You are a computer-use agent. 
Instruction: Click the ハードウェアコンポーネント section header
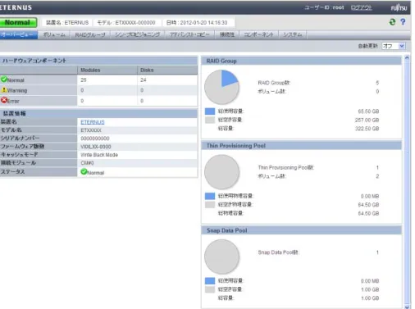[x=98, y=61]
